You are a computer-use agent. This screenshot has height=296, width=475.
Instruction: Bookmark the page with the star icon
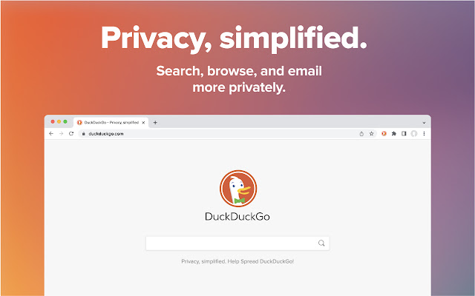(x=371, y=134)
